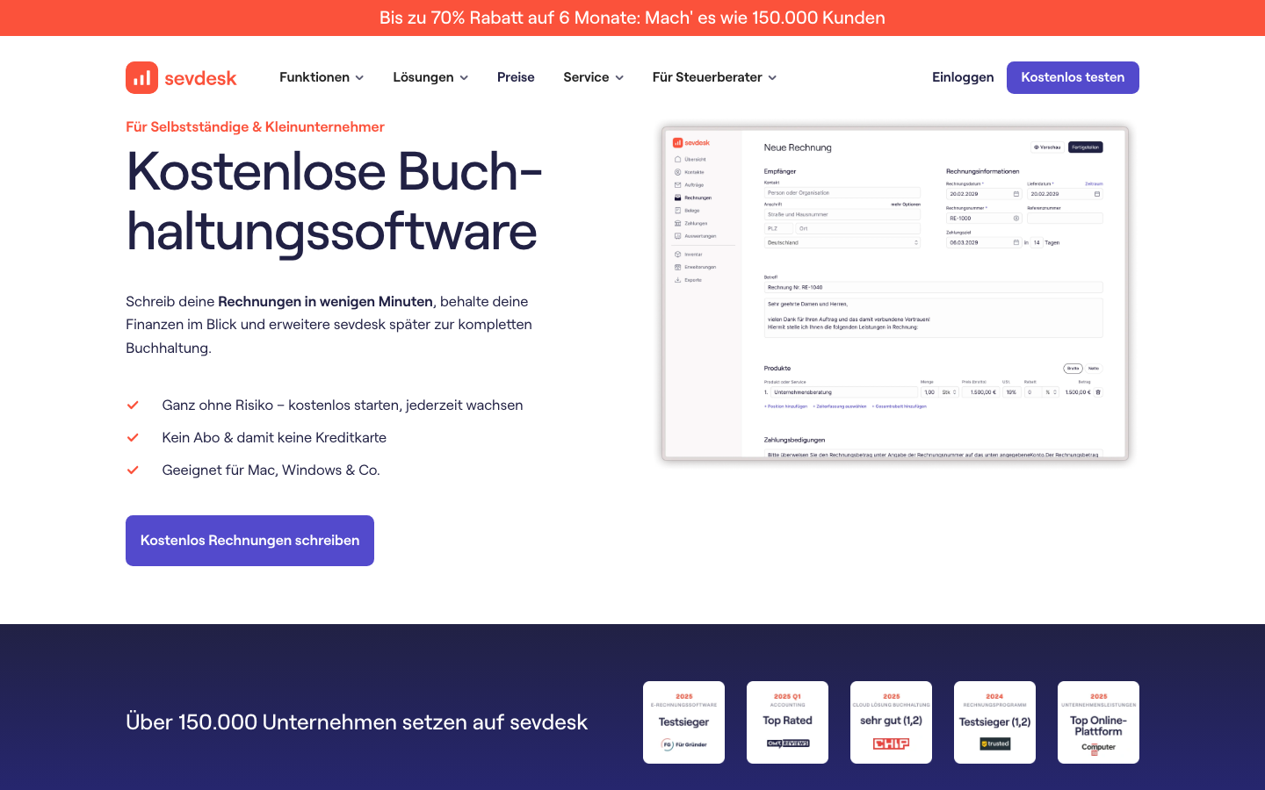Click the Kostenlose Buchhaltungssoftware headline
1265x790 pixels.
tap(334, 201)
